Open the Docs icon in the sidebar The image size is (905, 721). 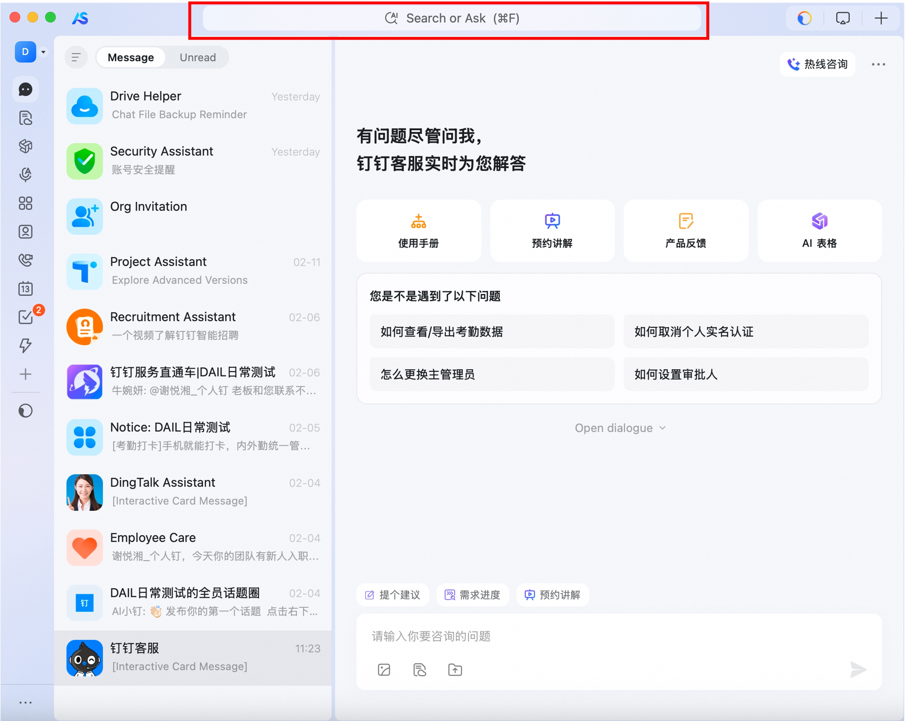[25, 118]
